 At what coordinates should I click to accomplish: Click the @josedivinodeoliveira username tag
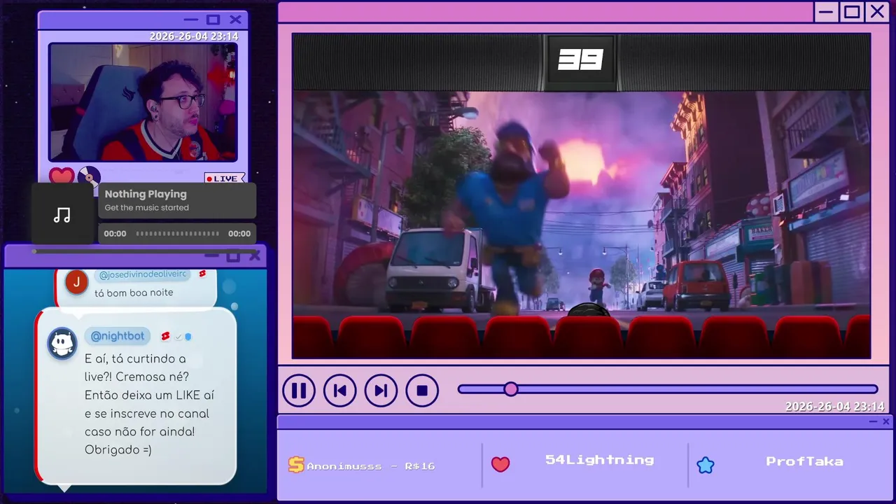click(143, 274)
